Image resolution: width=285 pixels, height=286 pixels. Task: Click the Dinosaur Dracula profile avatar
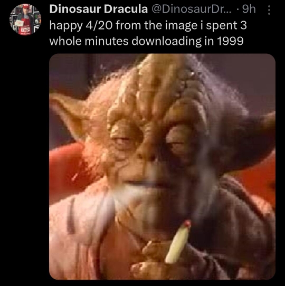(25, 20)
